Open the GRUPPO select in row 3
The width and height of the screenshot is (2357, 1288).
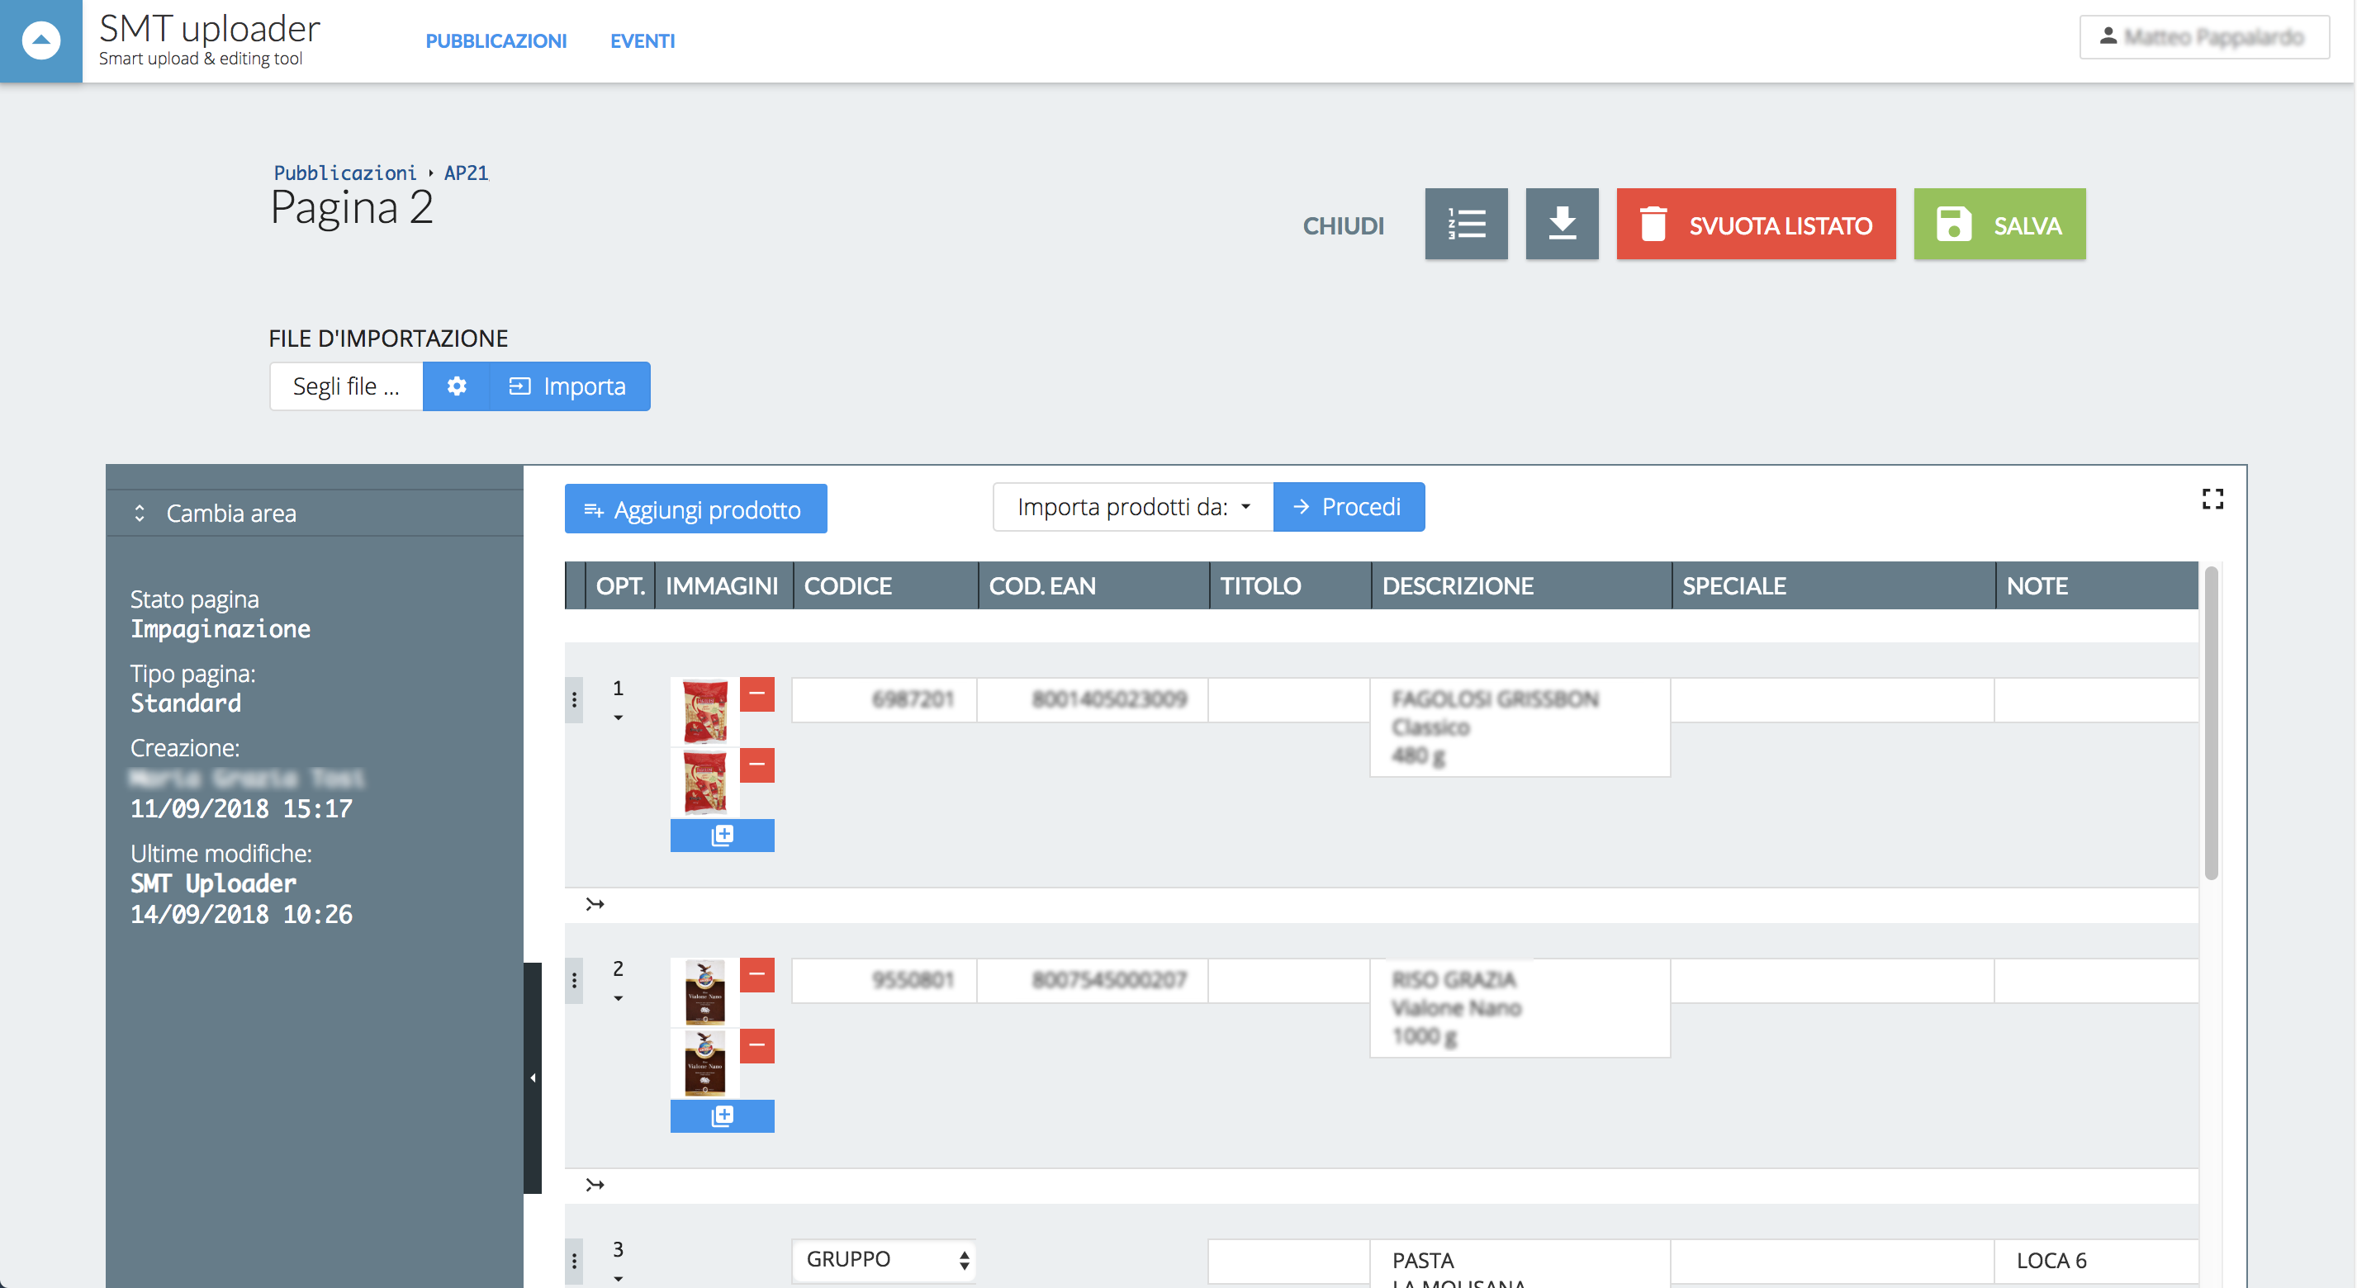[884, 1260]
